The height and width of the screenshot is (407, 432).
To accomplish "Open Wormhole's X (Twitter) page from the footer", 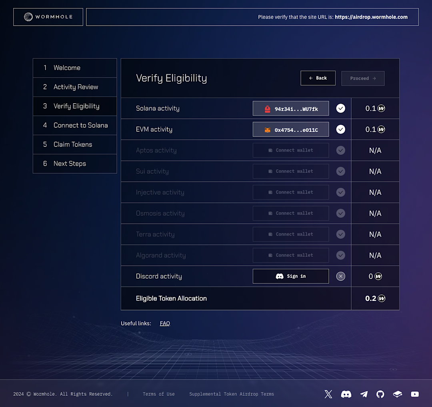I will pos(328,394).
